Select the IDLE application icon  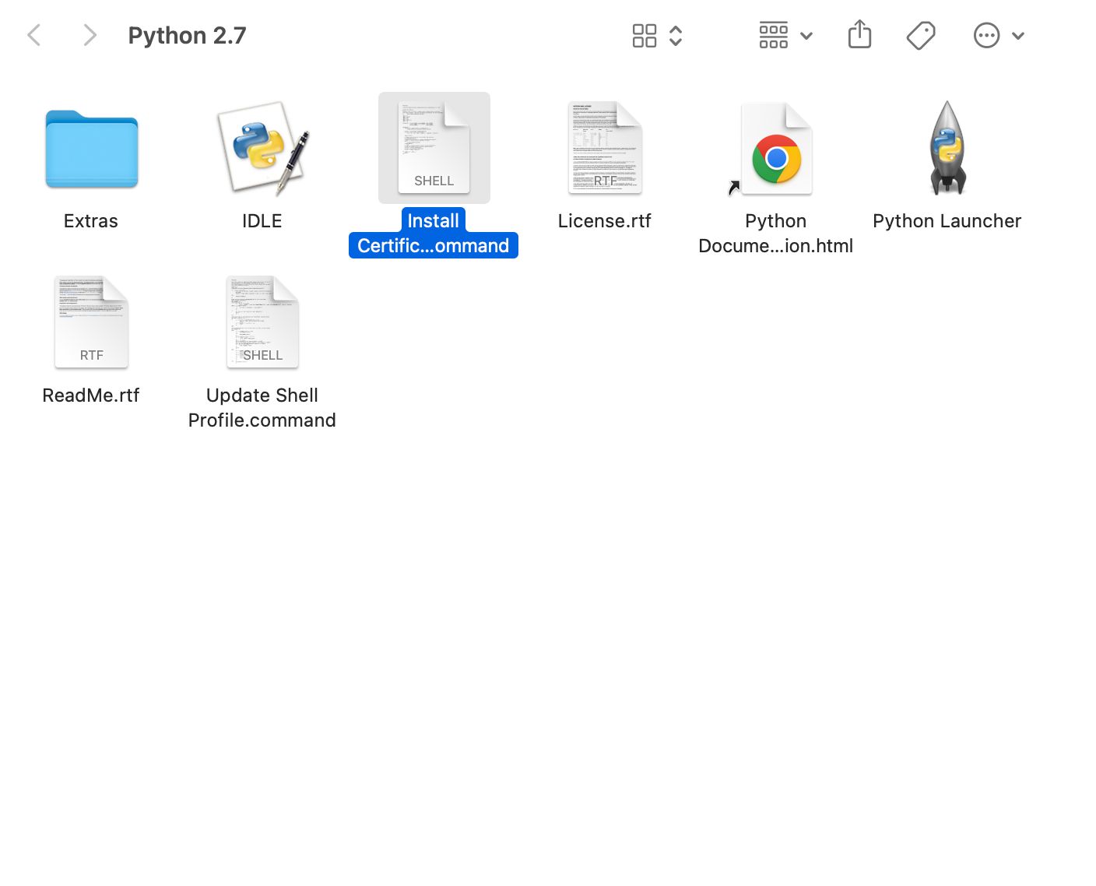(262, 148)
